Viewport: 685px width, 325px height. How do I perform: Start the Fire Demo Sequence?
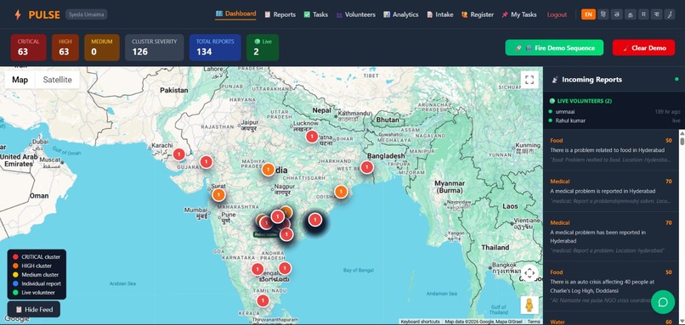[554, 48]
